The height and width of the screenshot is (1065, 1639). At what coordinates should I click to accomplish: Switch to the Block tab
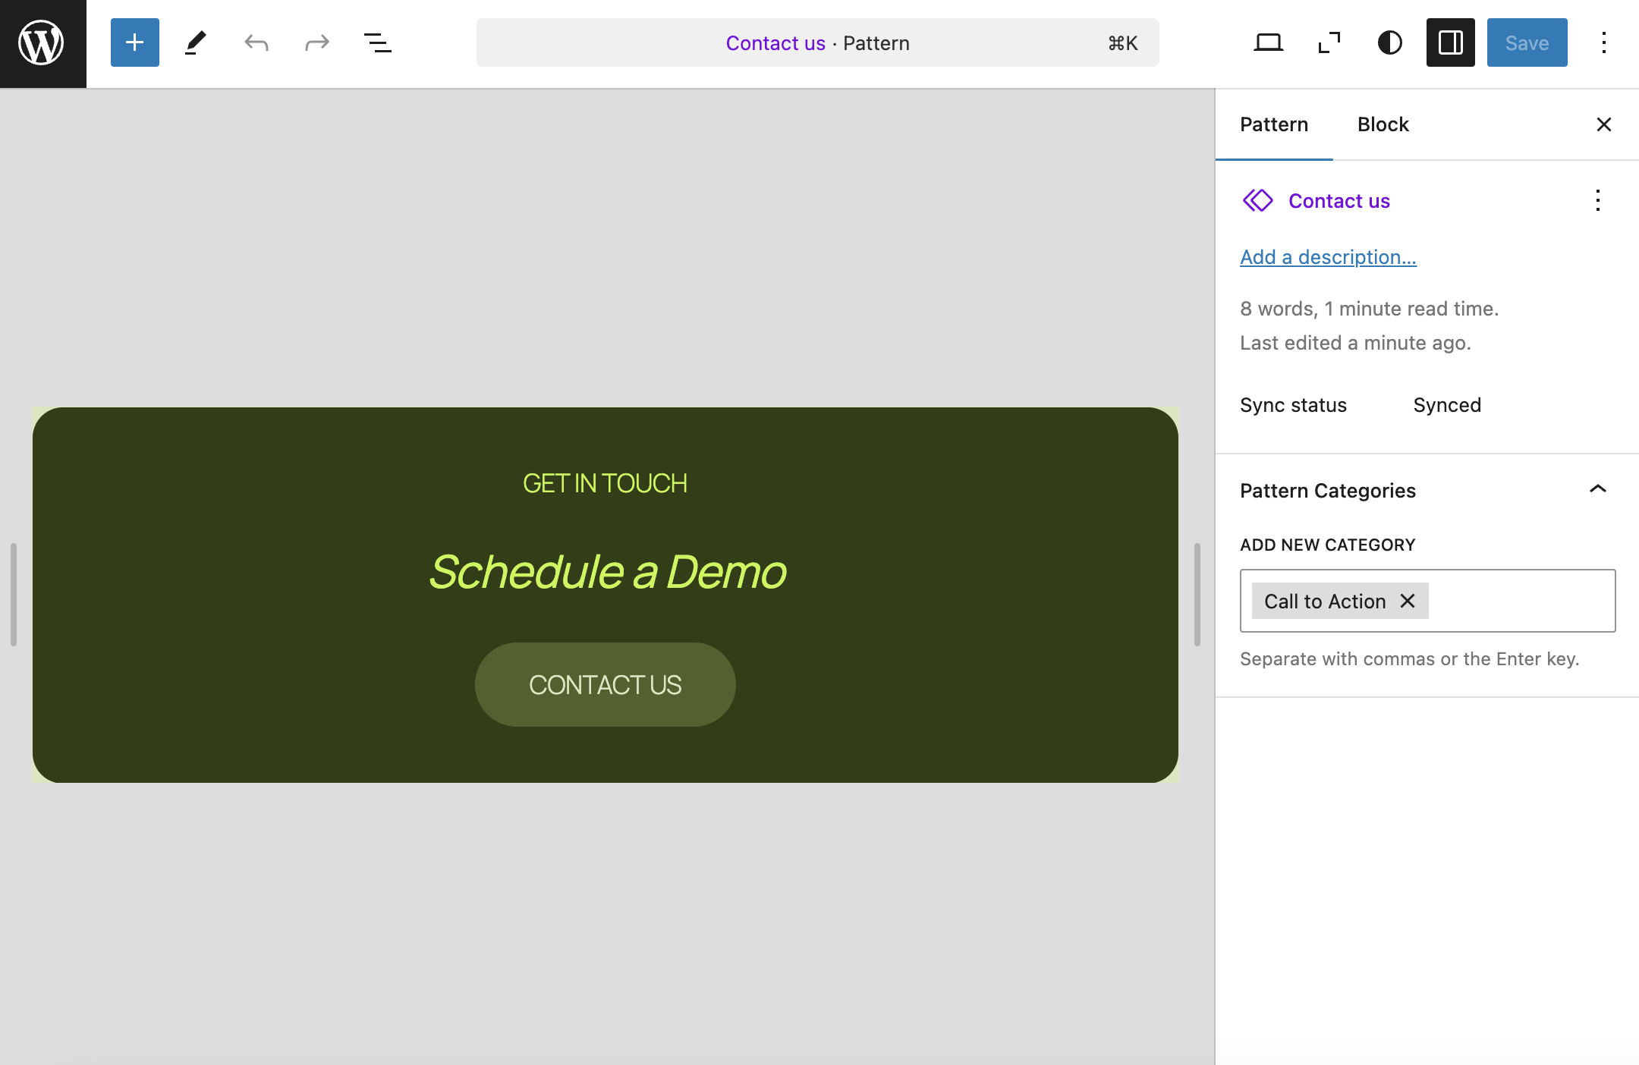pyautogui.click(x=1383, y=124)
